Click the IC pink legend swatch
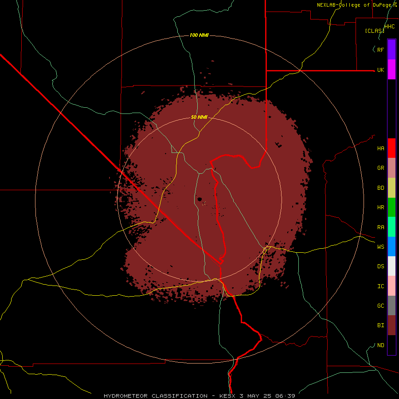Viewport: 399px width, 399px height. point(391,286)
